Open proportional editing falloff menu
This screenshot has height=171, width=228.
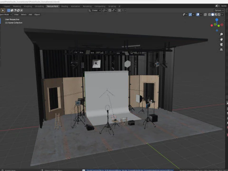tap(123, 10)
